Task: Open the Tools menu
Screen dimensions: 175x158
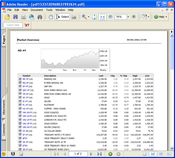Action: pyautogui.click(x=49, y=10)
